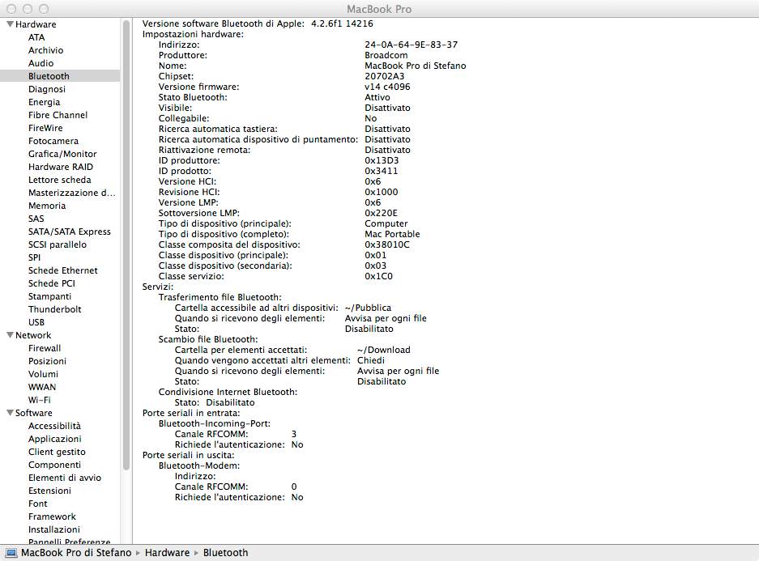Screen dimensions: 759x561
Task: Select Stampanti in the Hardware list
Action: tap(49, 296)
